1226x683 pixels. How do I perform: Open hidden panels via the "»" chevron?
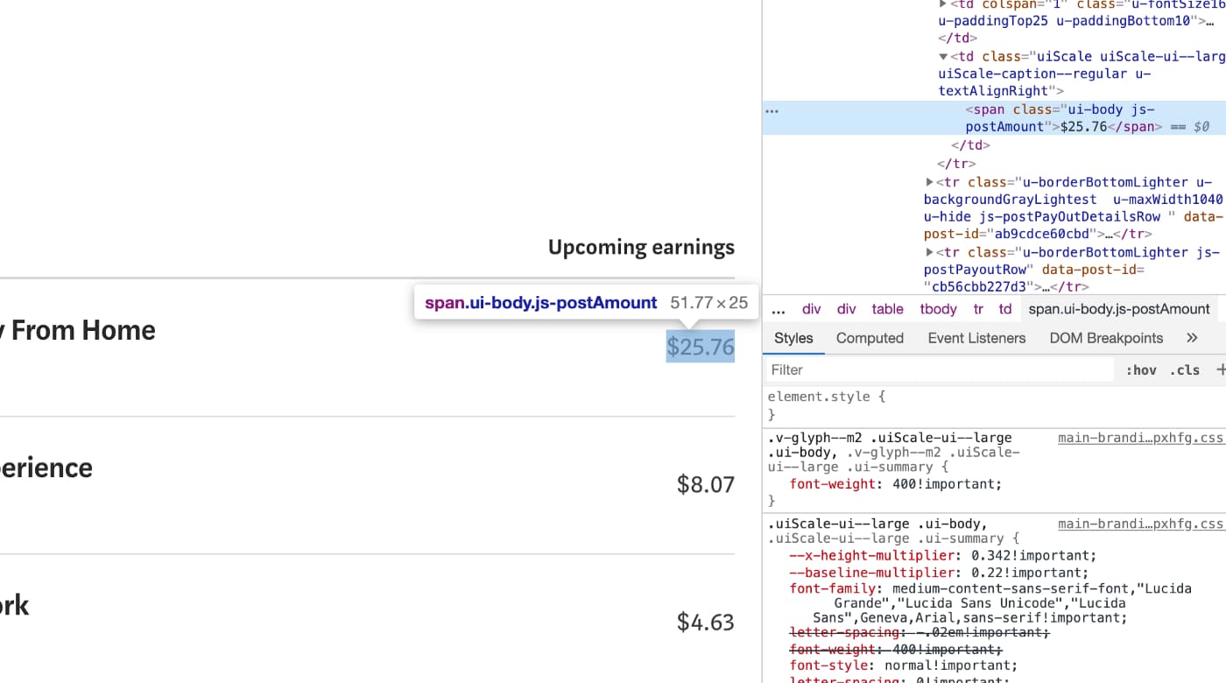(1191, 337)
